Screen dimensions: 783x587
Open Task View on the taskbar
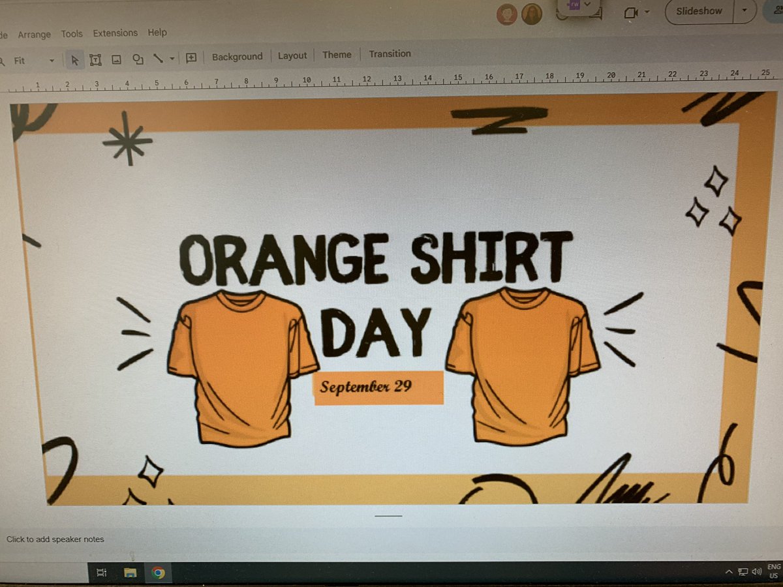pyautogui.click(x=101, y=573)
